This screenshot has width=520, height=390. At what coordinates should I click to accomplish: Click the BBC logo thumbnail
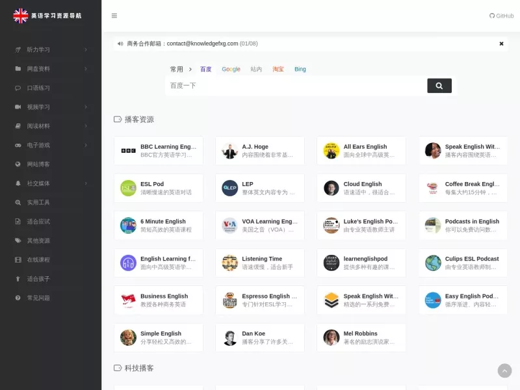pyautogui.click(x=128, y=151)
